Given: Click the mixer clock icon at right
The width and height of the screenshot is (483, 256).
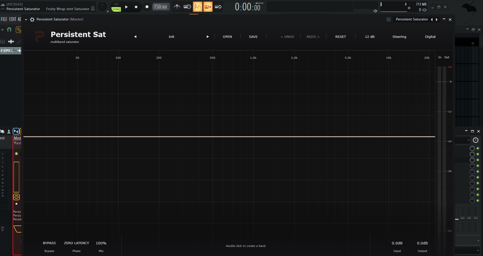Looking at the screenshot, I should point(475,140).
